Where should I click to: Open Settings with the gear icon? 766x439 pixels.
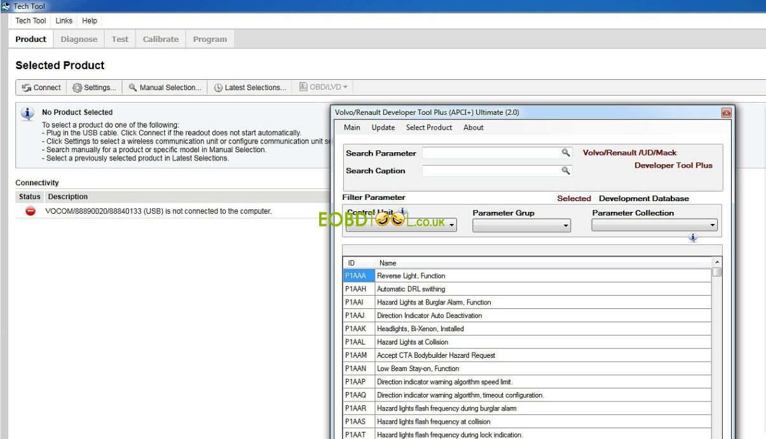point(94,88)
